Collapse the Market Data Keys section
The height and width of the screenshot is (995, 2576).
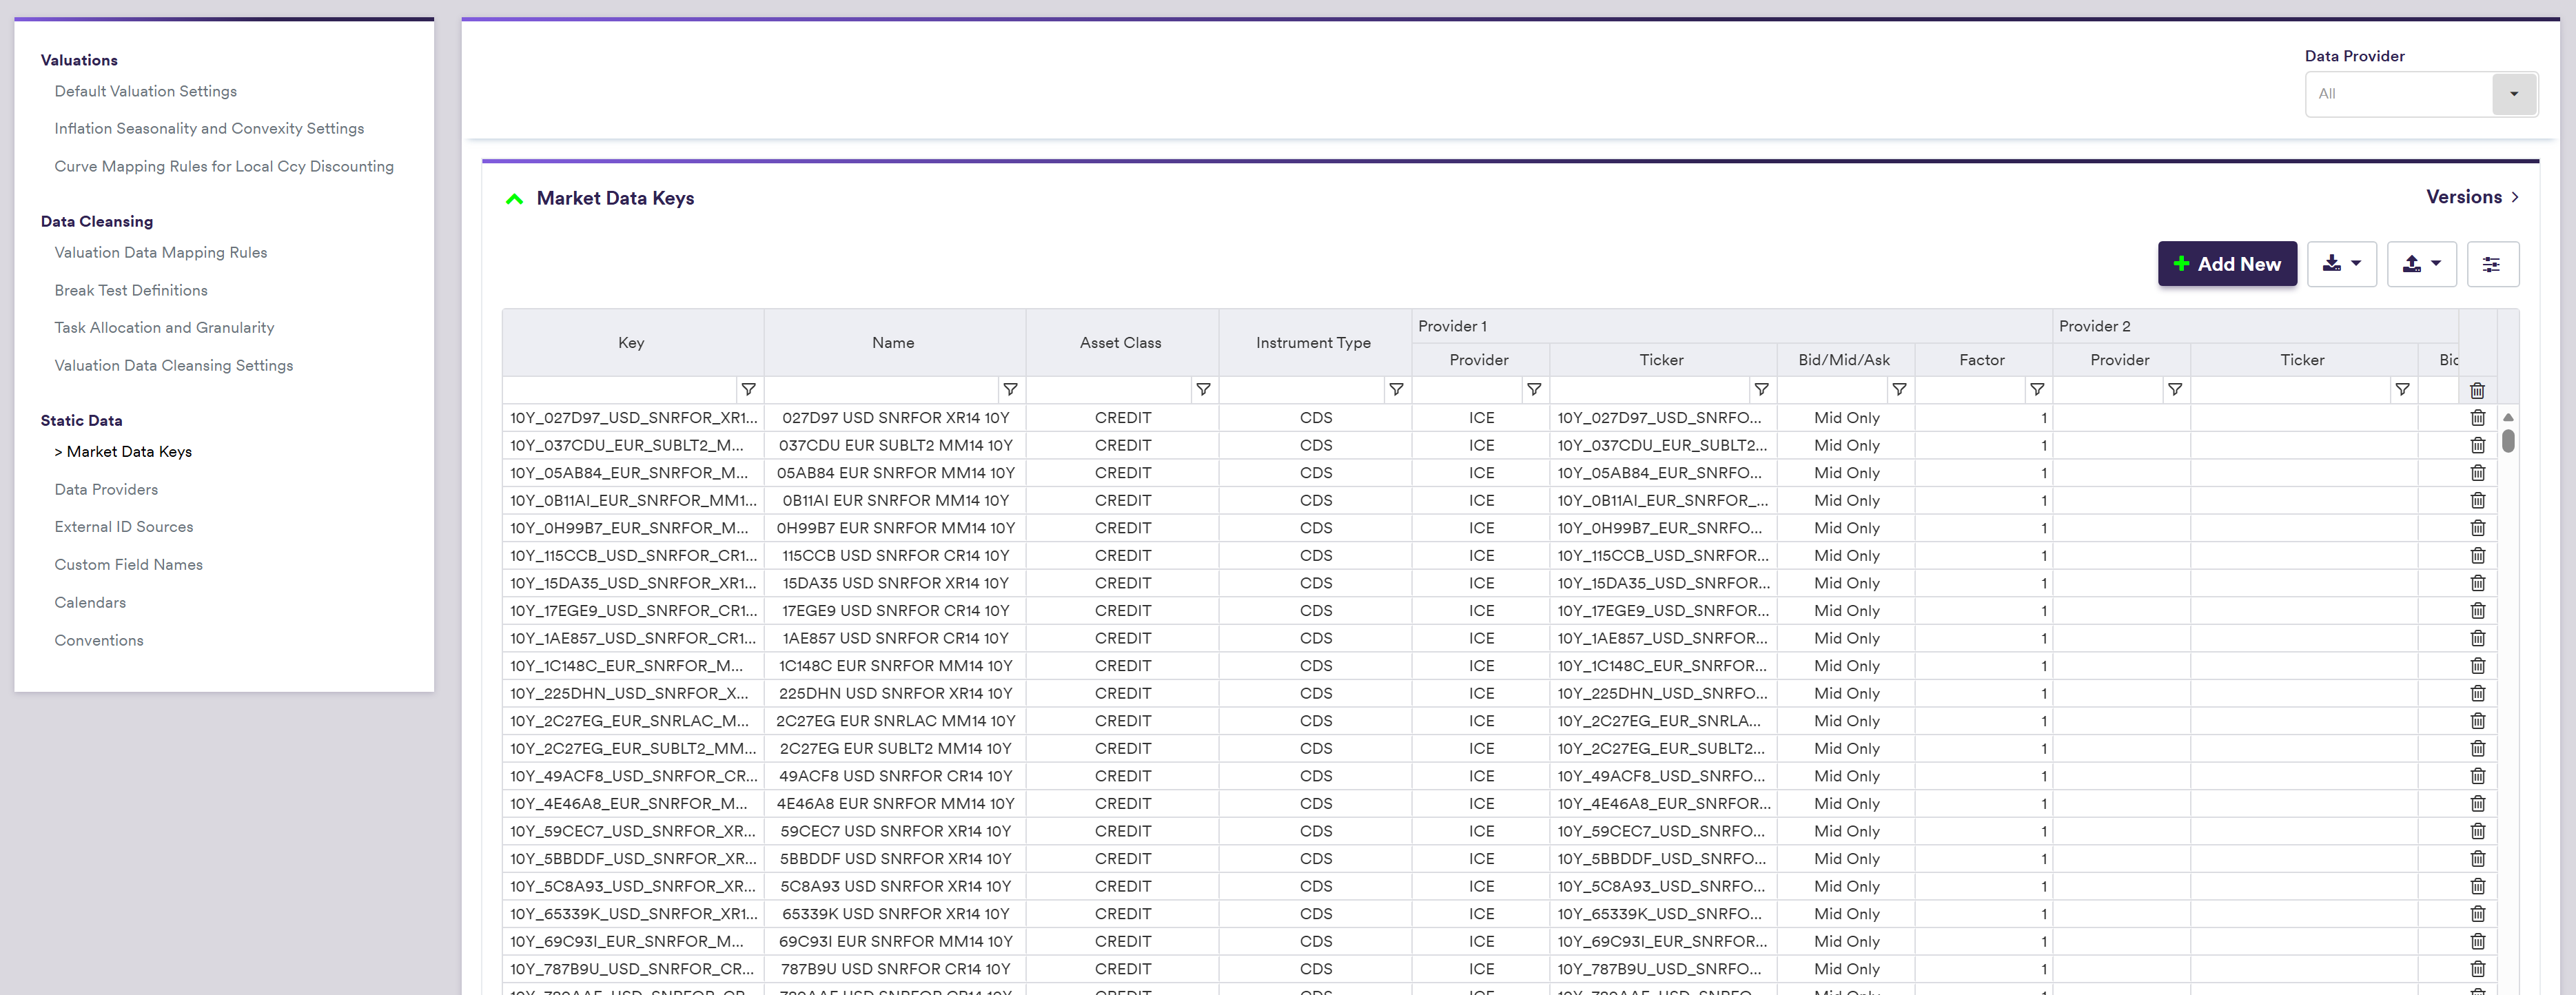click(515, 199)
